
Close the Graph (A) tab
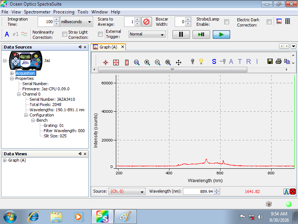coord(123,47)
